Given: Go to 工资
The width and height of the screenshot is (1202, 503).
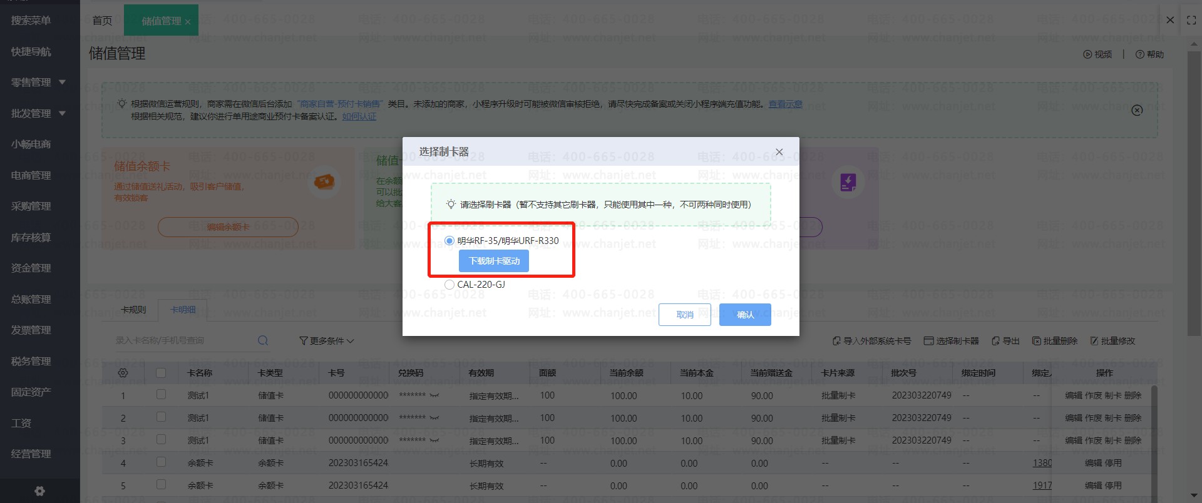Looking at the screenshot, I should [21, 423].
